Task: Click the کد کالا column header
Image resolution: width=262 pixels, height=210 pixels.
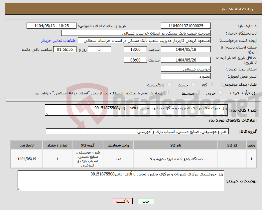Action: 232,145
